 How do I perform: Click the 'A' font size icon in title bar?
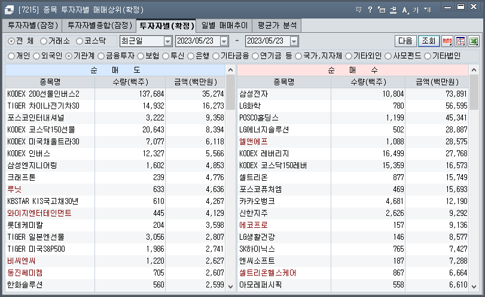tap(405, 10)
